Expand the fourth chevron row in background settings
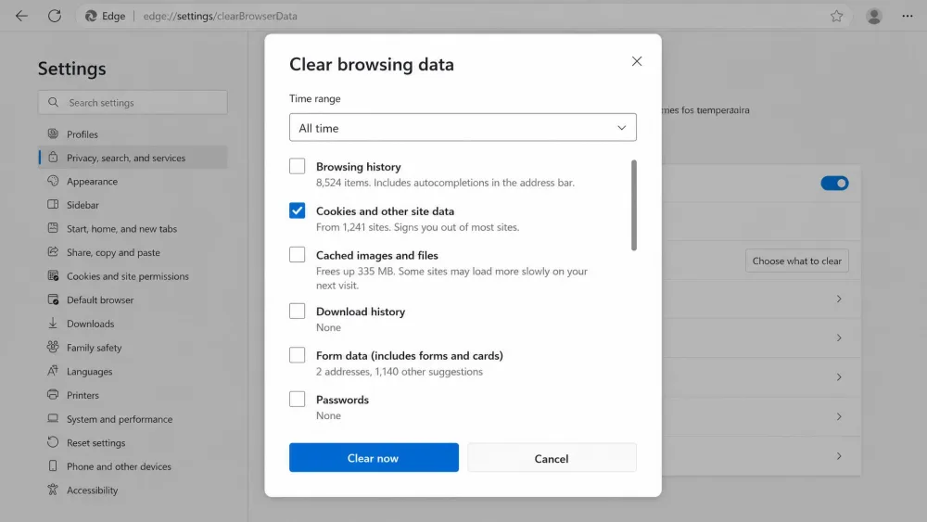Viewport: 927px width, 522px height. point(838,417)
